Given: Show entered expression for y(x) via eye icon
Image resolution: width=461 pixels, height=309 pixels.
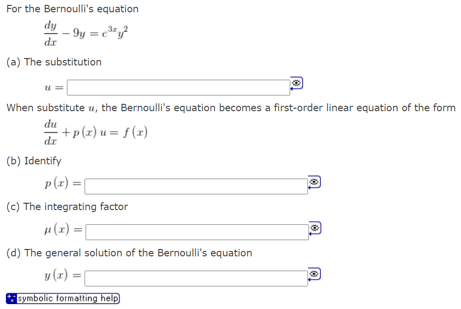Looking at the screenshot, I should 315,274.
